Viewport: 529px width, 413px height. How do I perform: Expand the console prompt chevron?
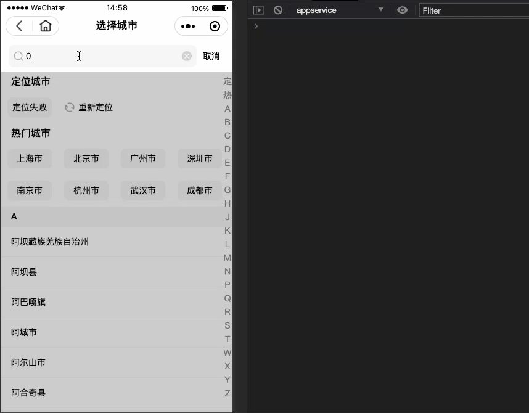click(x=256, y=26)
